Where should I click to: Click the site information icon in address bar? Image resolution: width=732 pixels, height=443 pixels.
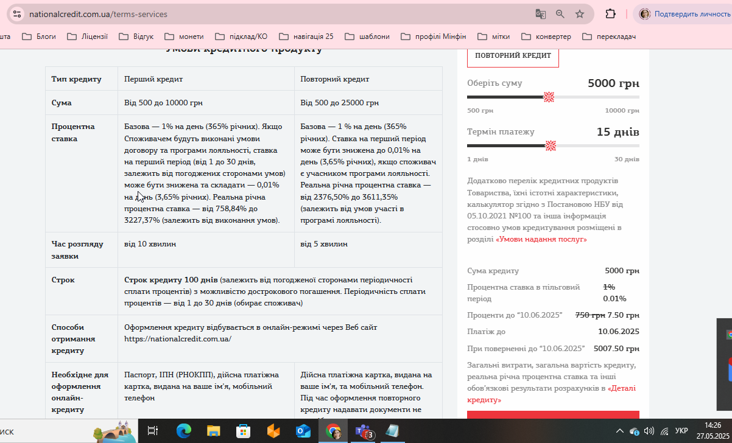pyautogui.click(x=16, y=14)
